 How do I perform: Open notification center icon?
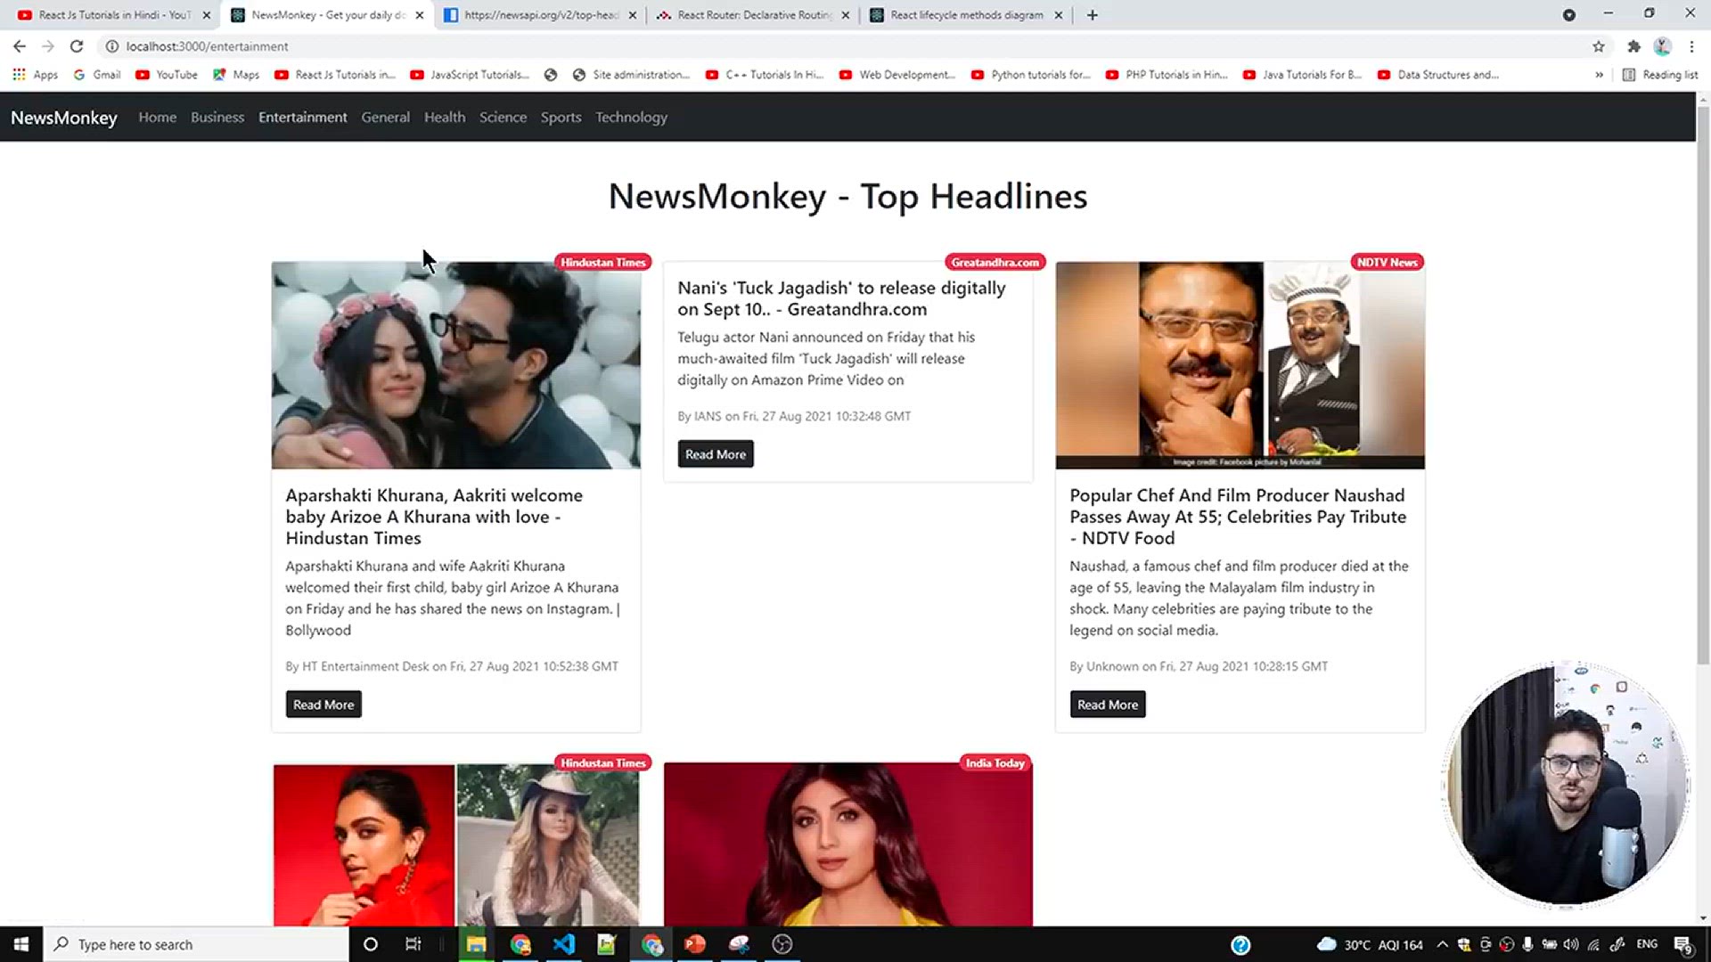pos(1683,945)
